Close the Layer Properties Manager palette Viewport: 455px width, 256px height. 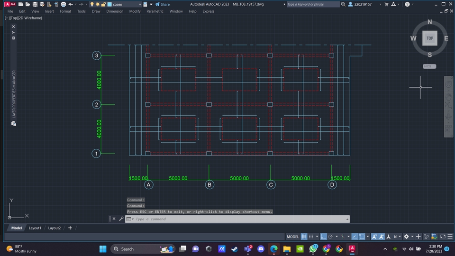point(13,27)
